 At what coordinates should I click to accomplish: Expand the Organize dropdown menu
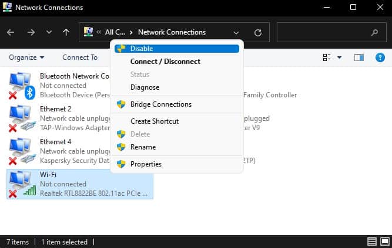point(26,57)
